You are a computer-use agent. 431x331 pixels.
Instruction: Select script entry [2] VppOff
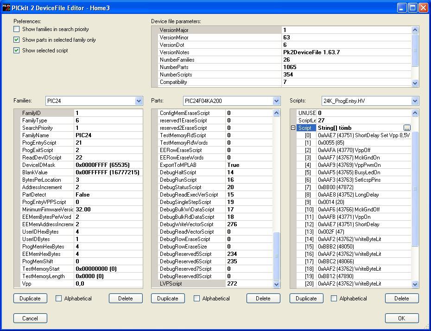tap(354, 150)
